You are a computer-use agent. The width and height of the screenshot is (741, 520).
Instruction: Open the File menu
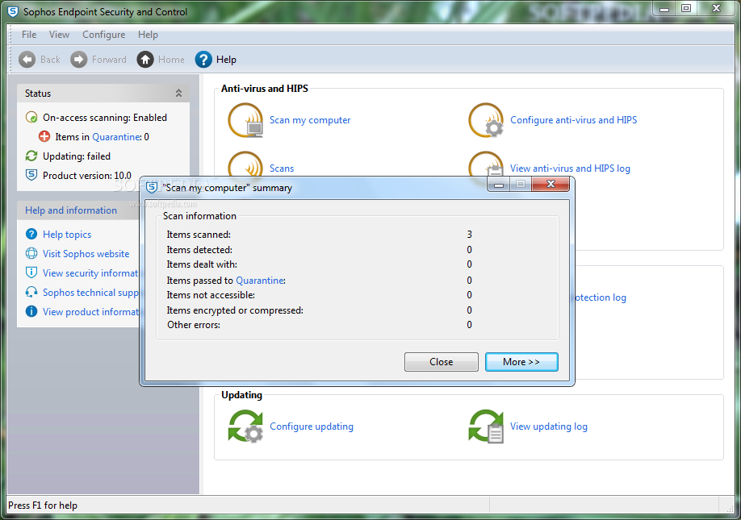(x=29, y=35)
